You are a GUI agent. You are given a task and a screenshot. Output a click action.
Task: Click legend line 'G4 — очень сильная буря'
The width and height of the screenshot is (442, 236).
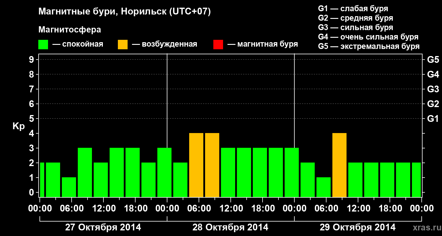click(x=368, y=37)
